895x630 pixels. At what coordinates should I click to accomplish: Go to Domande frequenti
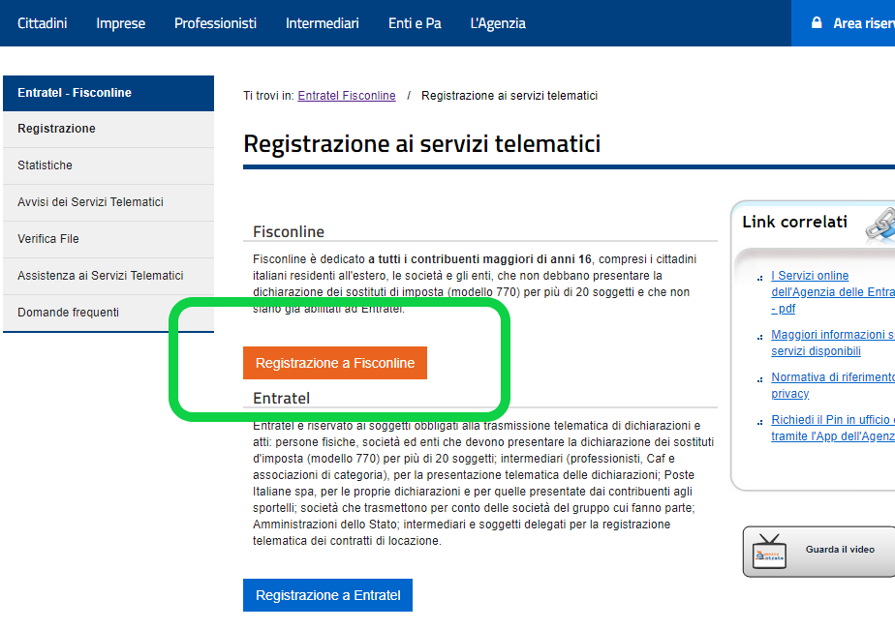tap(108, 313)
